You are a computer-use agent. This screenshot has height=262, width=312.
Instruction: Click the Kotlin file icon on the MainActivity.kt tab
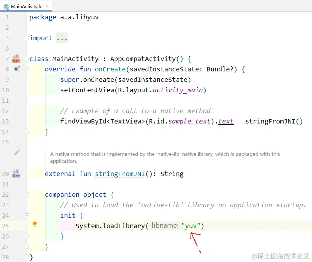(7, 7)
